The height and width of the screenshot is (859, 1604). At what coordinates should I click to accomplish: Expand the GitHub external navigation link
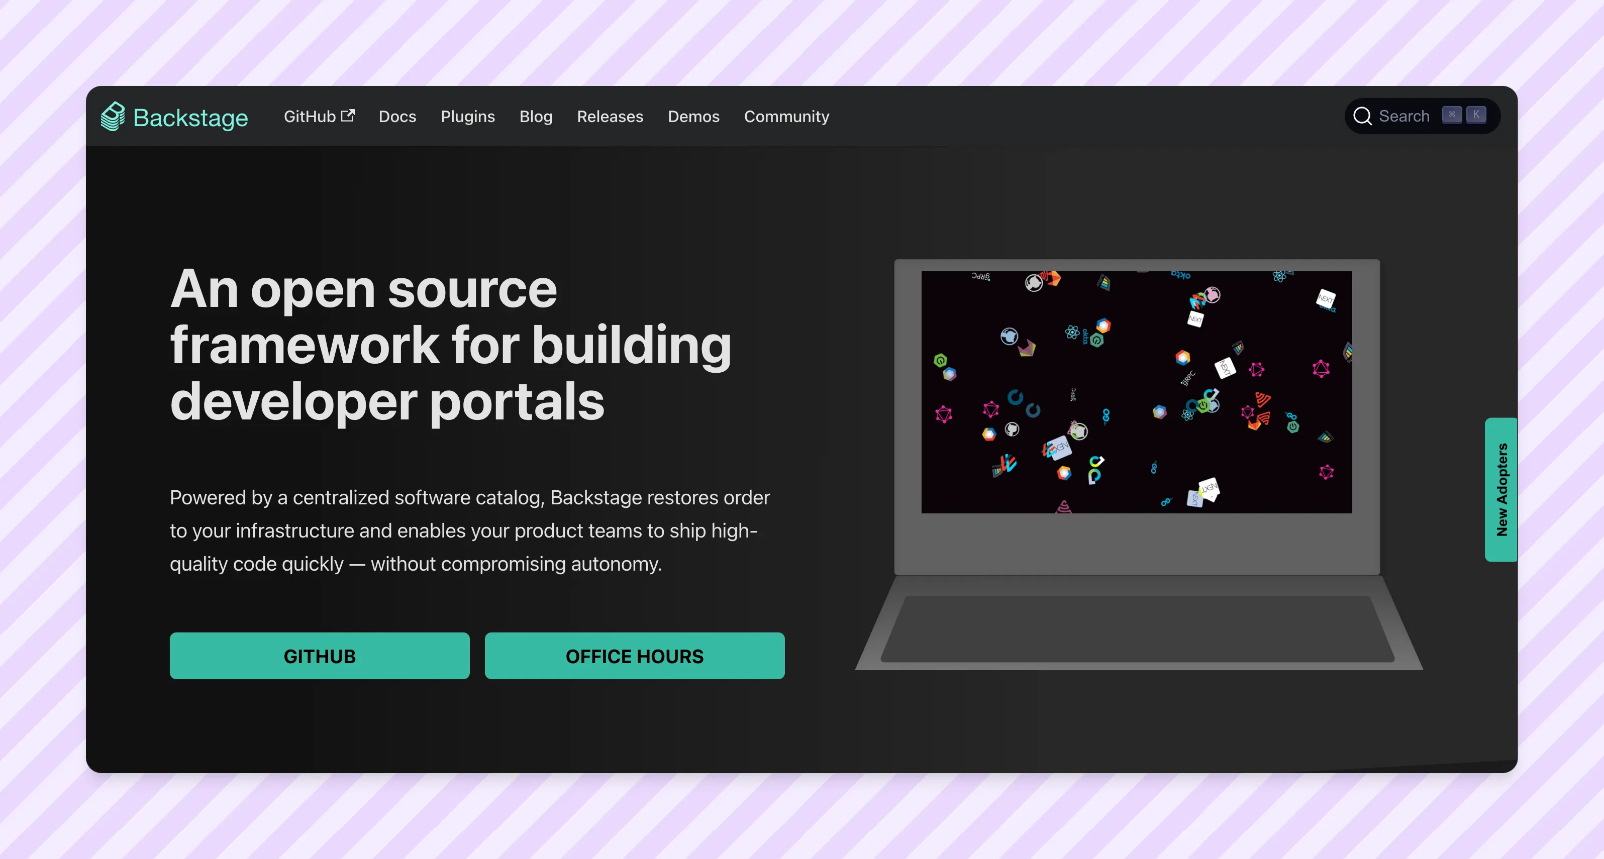(319, 116)
